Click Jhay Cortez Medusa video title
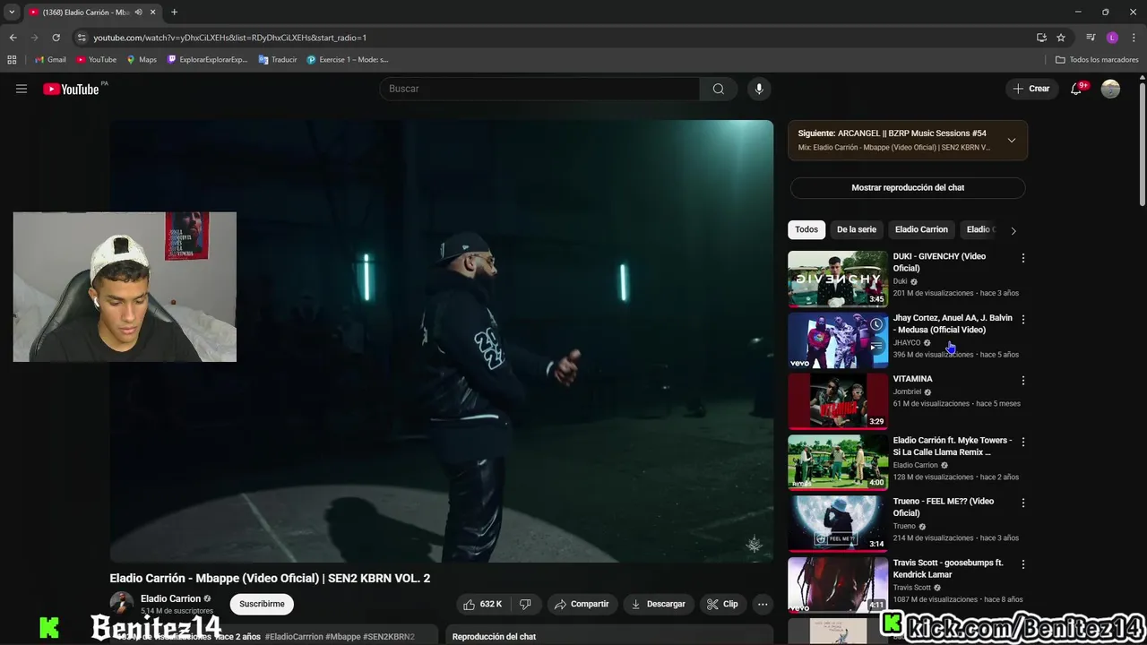Image resolution: width=1147 pixels, height=645 pixels. [x=953, y=323]
